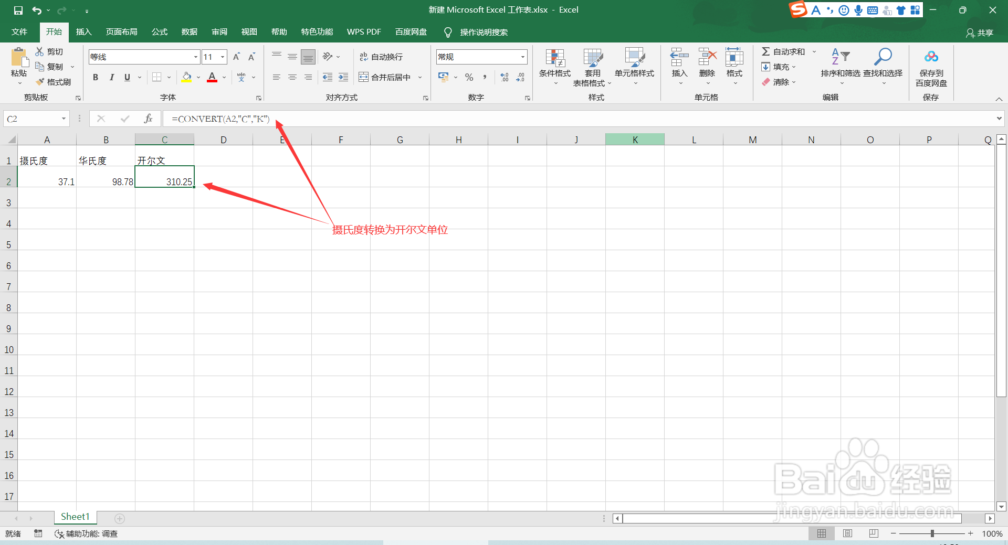Viewport: 1008px width, 545px height.
Task: Toggle center horizontal text alignment
Action: pos(292,77)
